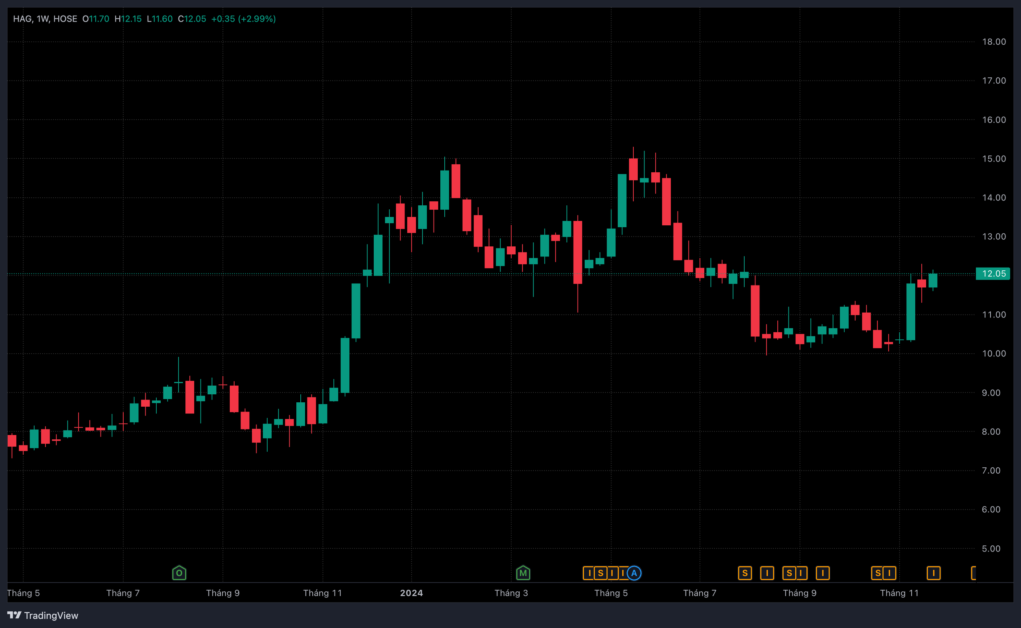This screenshot has width=1021, height=628.
Task: Click the Tháng 3 time axis label
Action: click(x=511, y=593)
